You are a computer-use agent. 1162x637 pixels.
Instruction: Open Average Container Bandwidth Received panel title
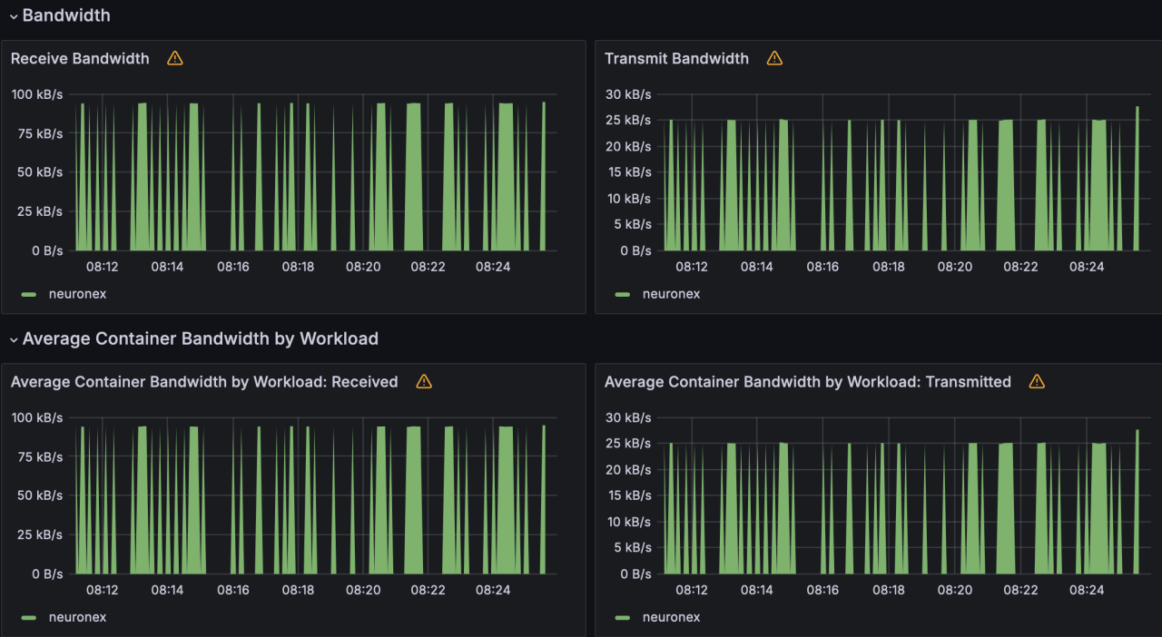tap(204, 382)
